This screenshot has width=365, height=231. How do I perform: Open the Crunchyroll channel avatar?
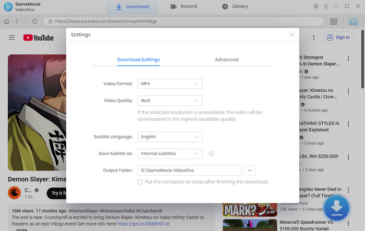(x=14, y=193)
